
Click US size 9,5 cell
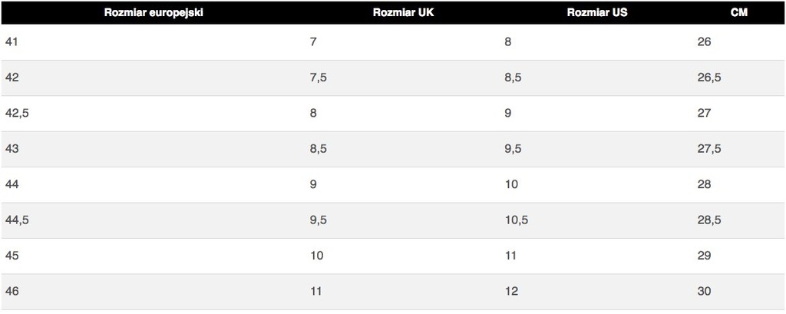[514, 149]
